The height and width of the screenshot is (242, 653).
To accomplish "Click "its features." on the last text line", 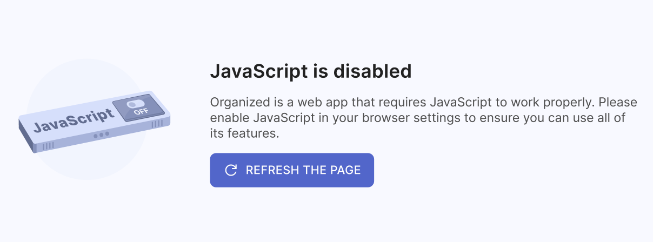I will point(244,133).
